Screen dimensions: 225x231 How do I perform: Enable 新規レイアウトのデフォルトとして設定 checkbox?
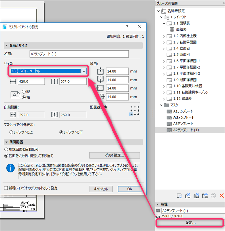pos(6,188)
